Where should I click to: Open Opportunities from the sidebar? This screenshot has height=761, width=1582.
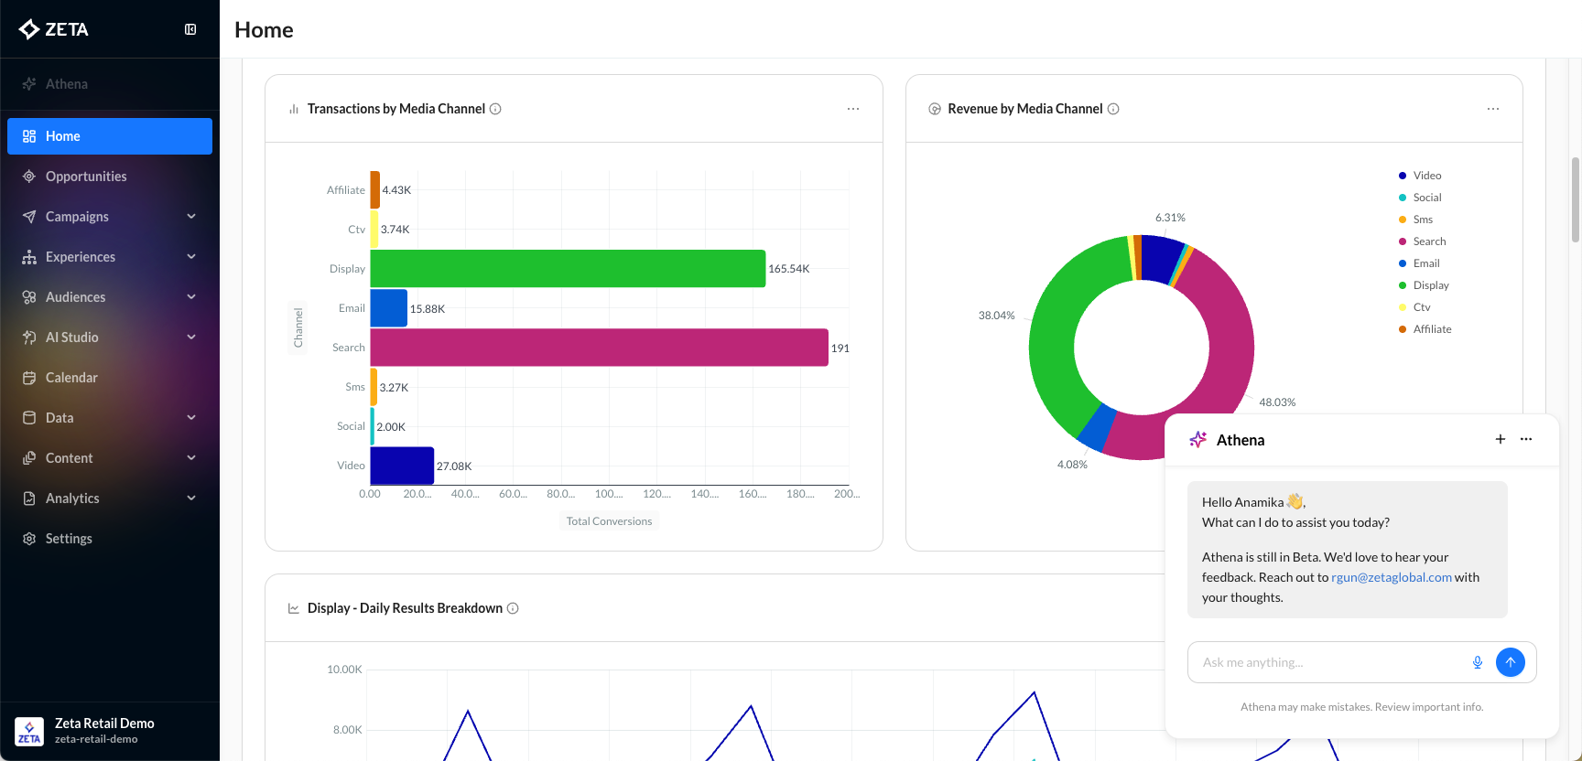(86, 177)
